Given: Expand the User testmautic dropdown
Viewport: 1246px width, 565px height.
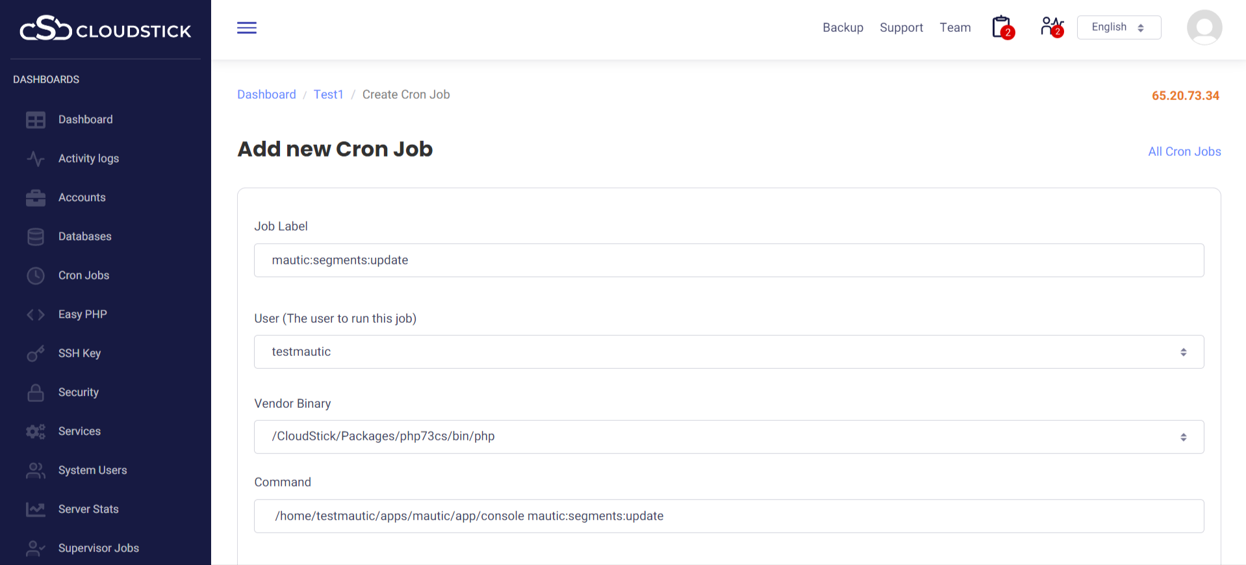Looking at the screenshot, I should (x=728, y=352).
